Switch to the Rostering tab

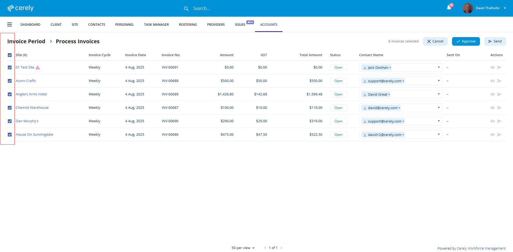(x=188, y=25)
